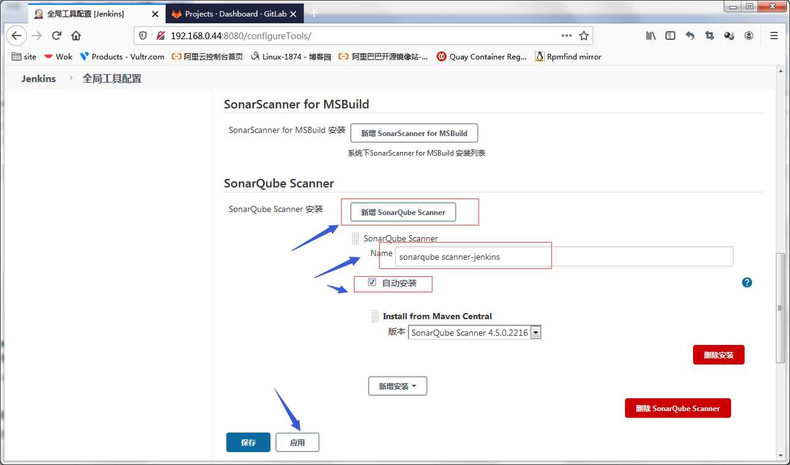The image size is (790, 465).
Task: Open the Wok bookmark
Action: [x=58, y=56]
